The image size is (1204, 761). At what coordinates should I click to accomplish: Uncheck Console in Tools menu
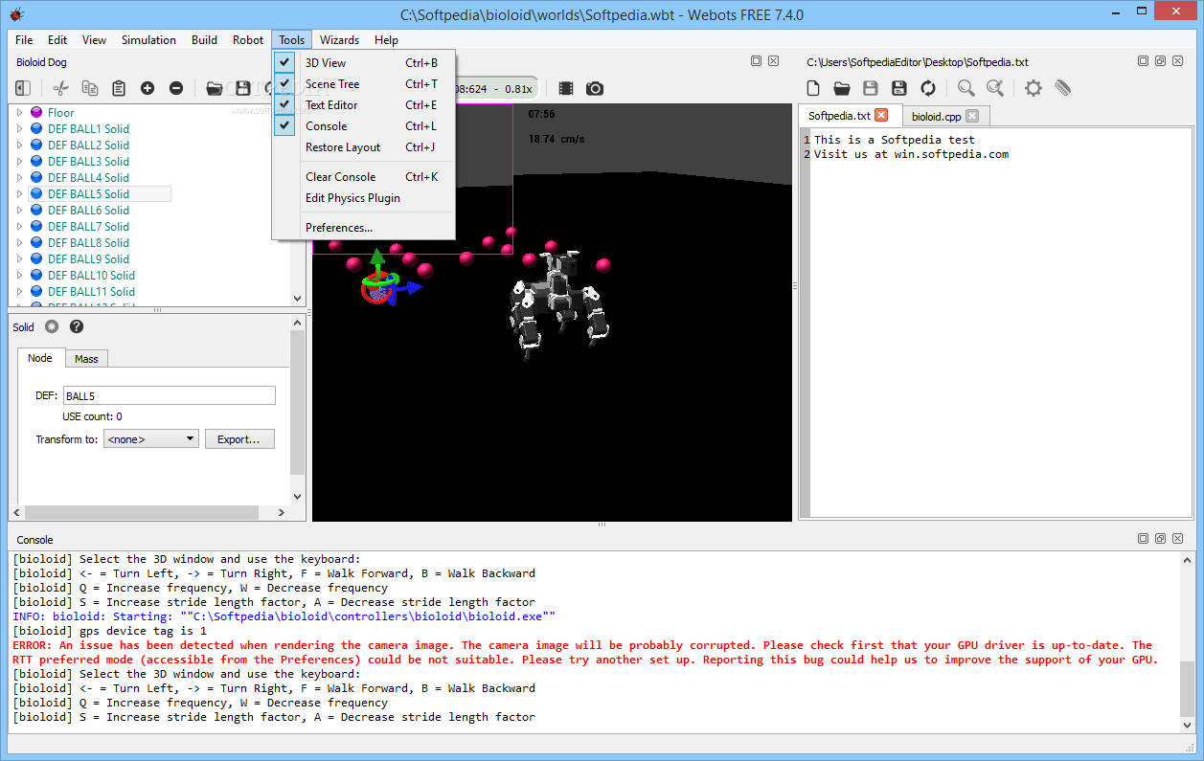click(284, 125)
